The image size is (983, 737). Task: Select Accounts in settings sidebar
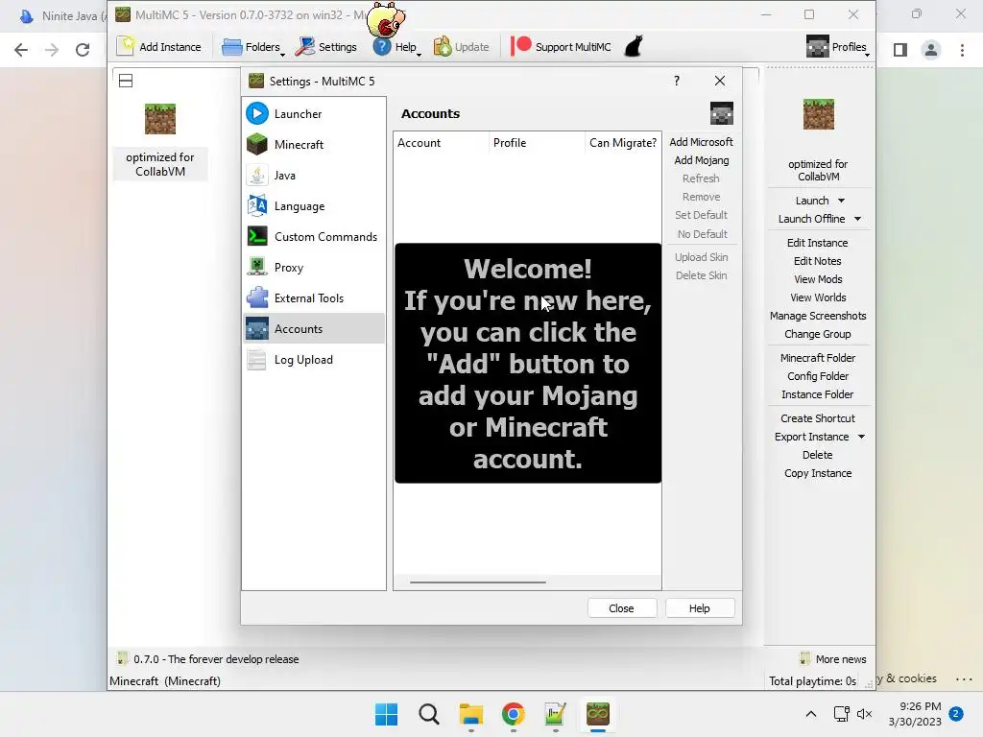click(314, 329)
